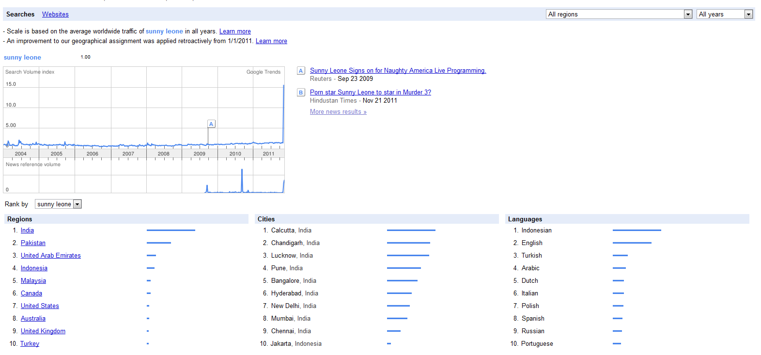This screenshot has height=355, width=761.
Task: Click Russian in the Languages list
Action: [x=533, y=331]
